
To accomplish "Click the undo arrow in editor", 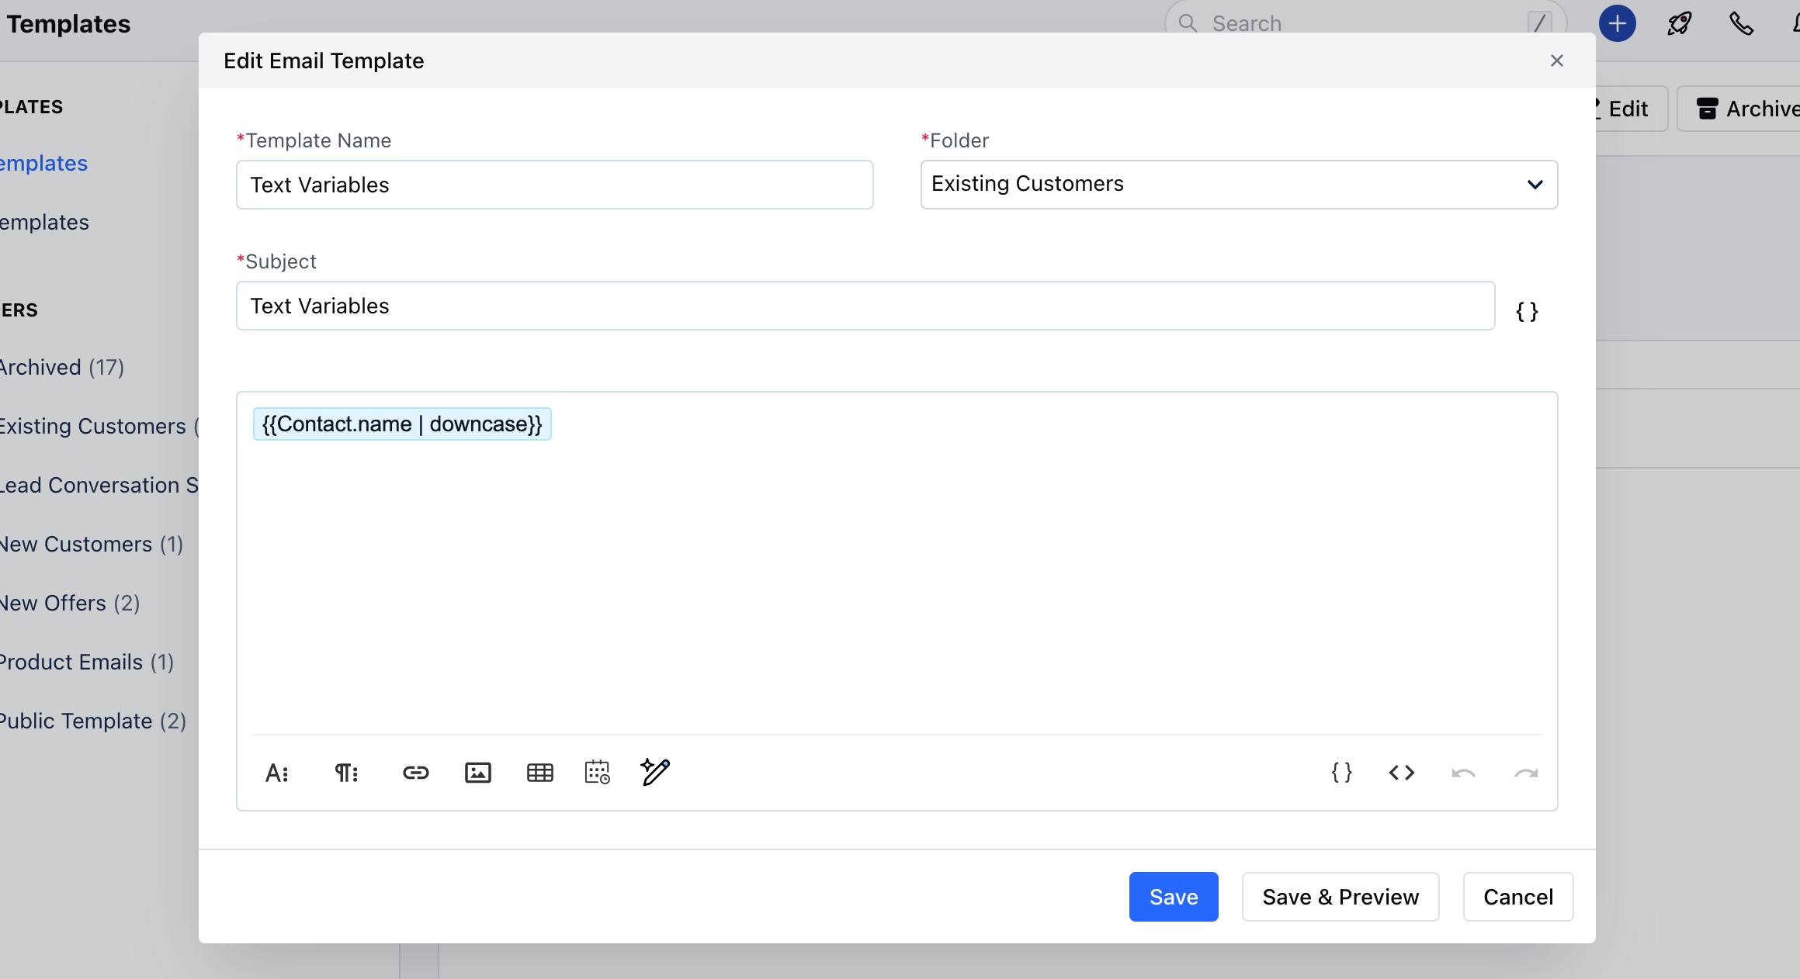I will (1463, 773).
